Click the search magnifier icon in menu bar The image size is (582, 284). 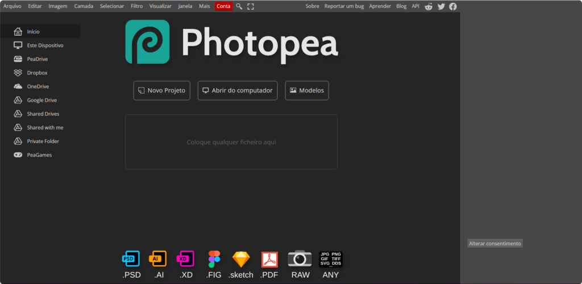[x=239, y=6]
